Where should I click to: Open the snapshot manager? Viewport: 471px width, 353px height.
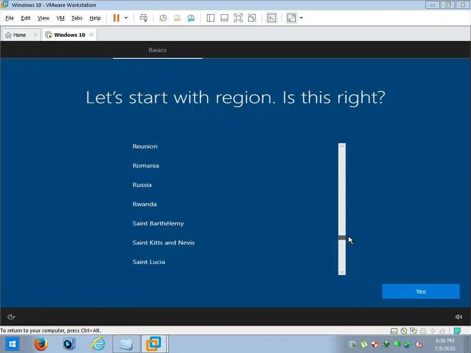coord(191,18)
